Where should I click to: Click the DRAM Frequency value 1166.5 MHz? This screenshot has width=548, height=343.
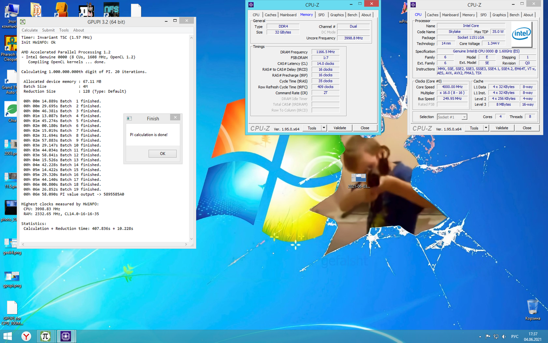click(325, 52)
